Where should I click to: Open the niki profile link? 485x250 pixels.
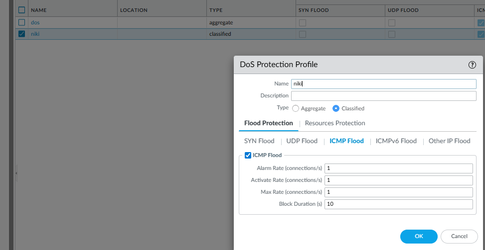click(35, 34)
